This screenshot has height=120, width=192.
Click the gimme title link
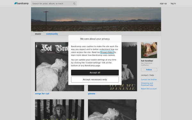click(x=92, y=93)
